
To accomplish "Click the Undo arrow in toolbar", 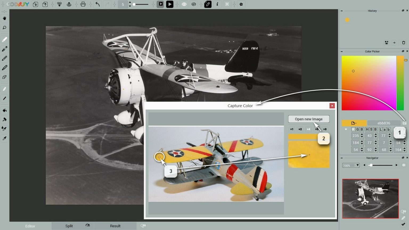I will (97, 4).
